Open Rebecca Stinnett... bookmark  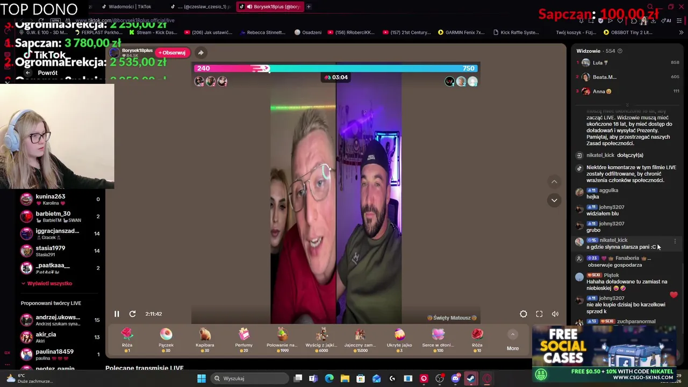point(262,32)
